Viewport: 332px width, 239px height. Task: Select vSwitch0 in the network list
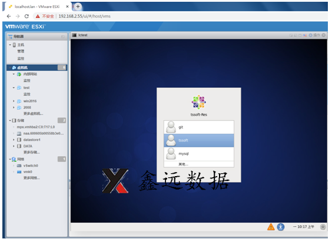[31, 166]
